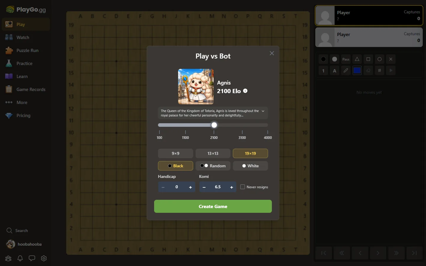Select White as stone color
Image resolution: width=426 pixels, height=266 pixels.
250,166
